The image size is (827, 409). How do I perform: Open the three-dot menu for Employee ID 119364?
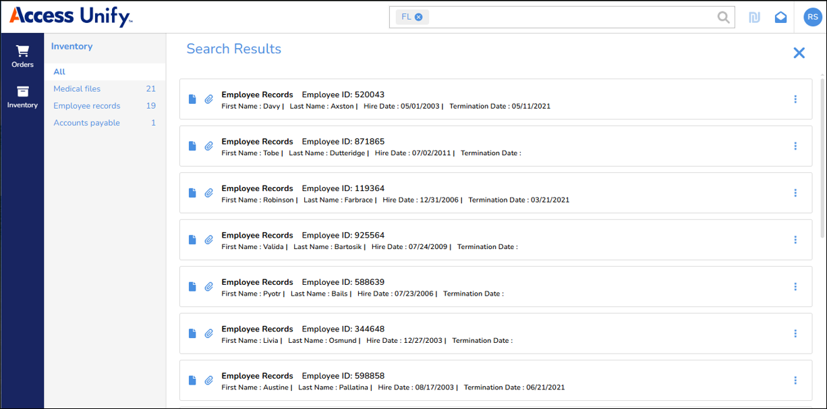795,193
